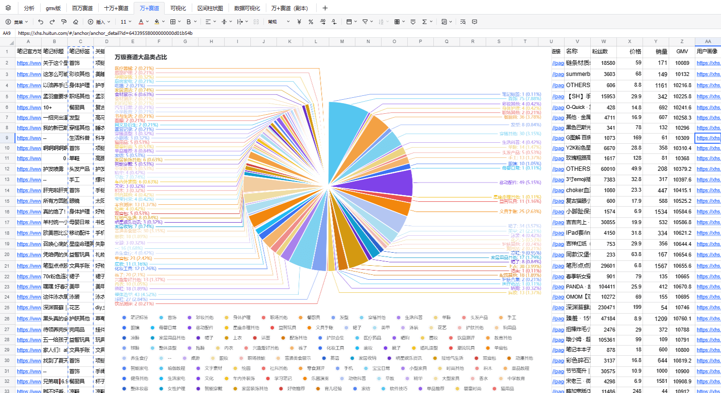Click the undo arrow icon
The height and width of the screenshot is (393, 721).
tap(40, 22)
